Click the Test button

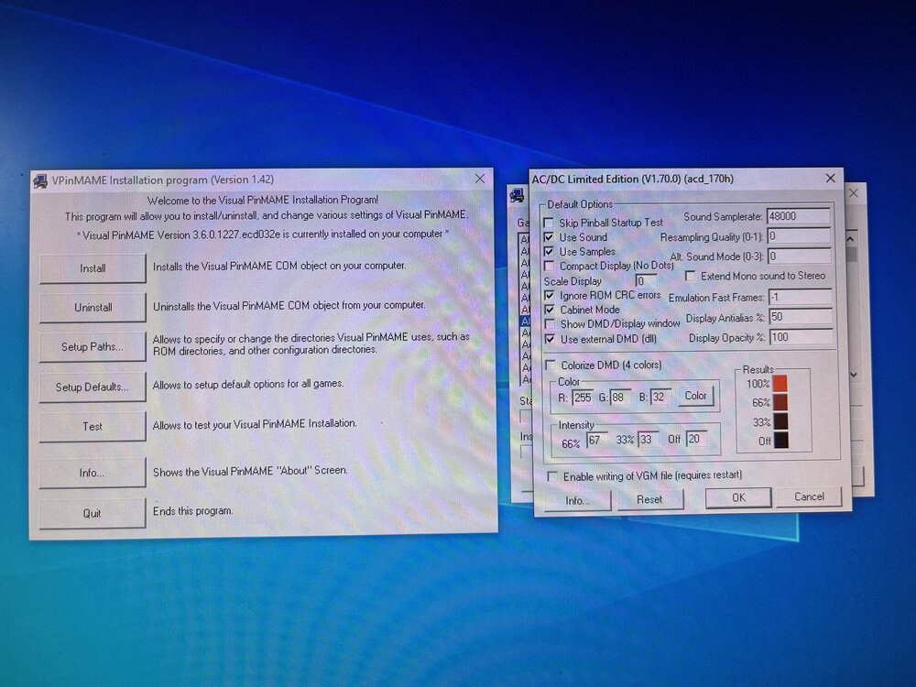pos(93,427)
